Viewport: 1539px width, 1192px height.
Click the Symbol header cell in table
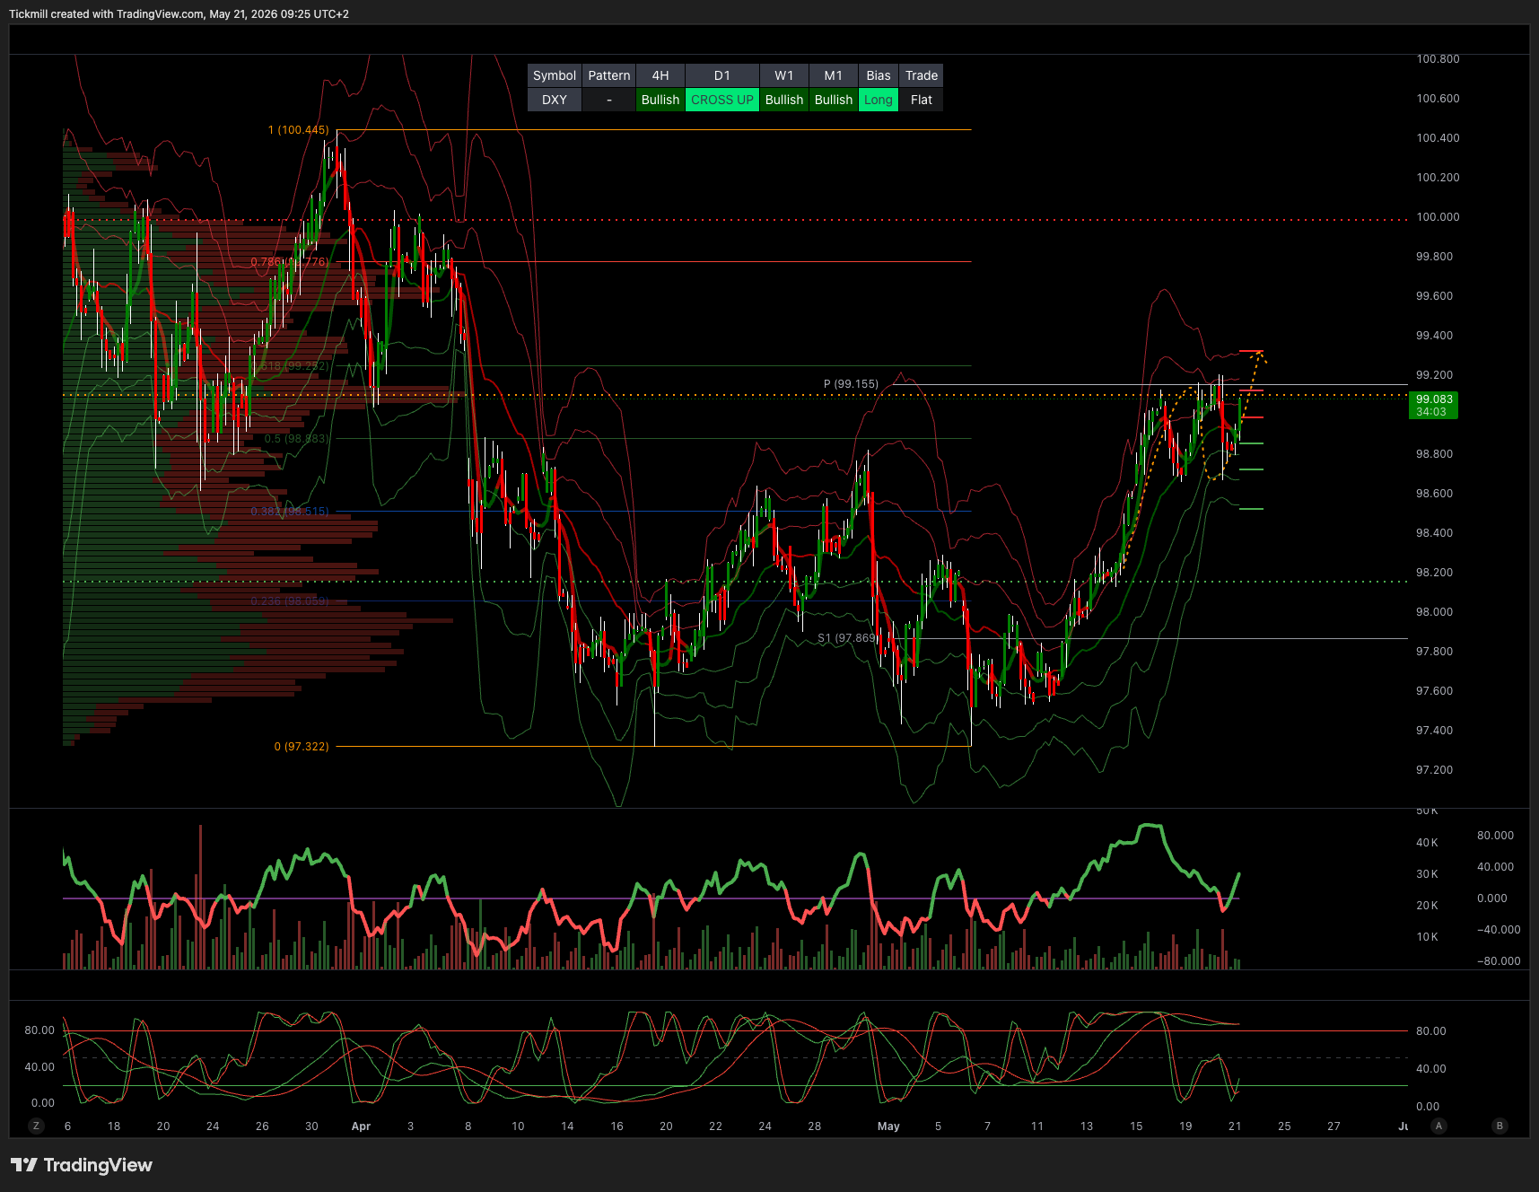click(555, 75)
